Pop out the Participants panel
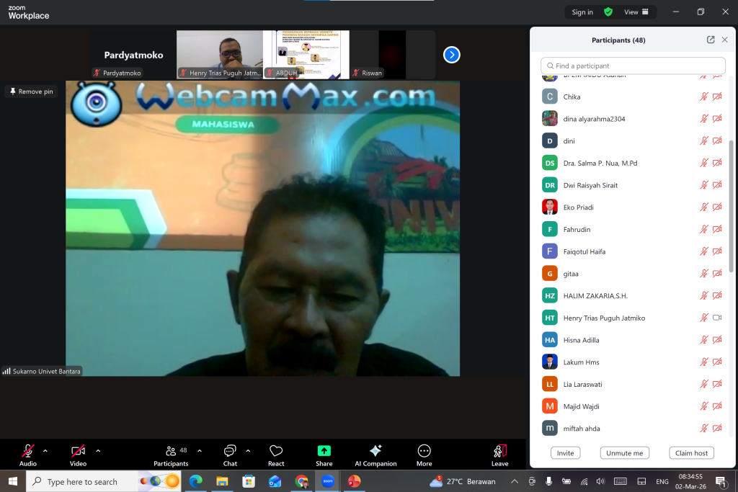This screenshot has height=492, width=738. (x=711, y=40)
